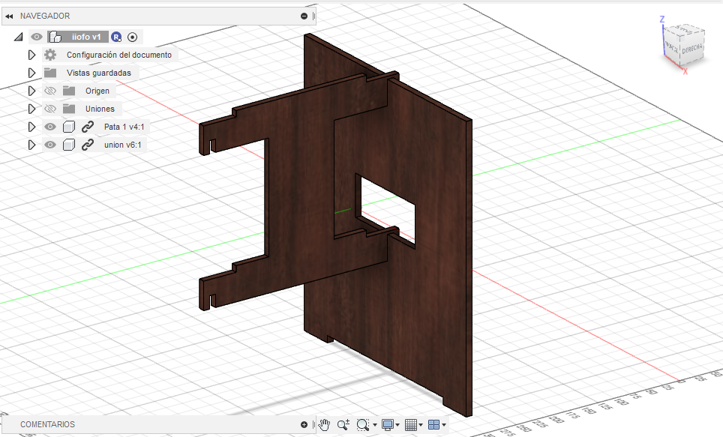Image resolution: width=723 pixels, height=437 pixels.
Task: Open the Zoom window dropdown arrow
Action: (375, 425)
